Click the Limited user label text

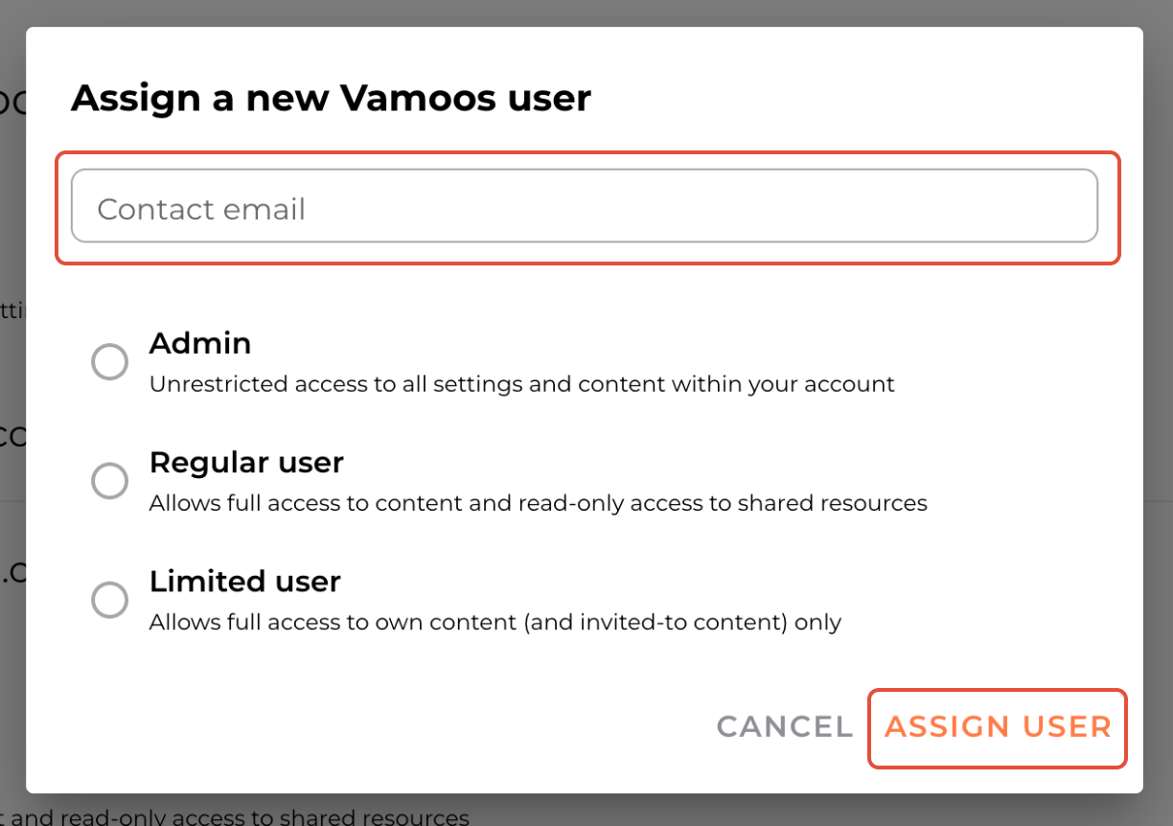click(244, 581)
